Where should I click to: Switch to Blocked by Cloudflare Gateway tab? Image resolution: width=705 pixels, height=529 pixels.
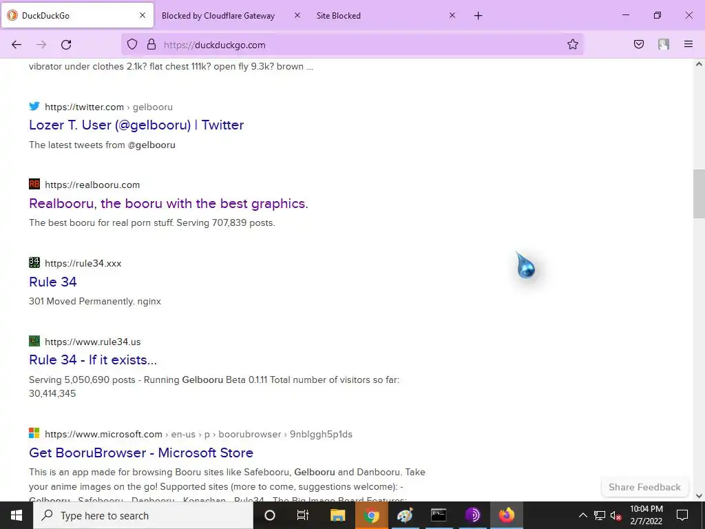coord(218,16)
